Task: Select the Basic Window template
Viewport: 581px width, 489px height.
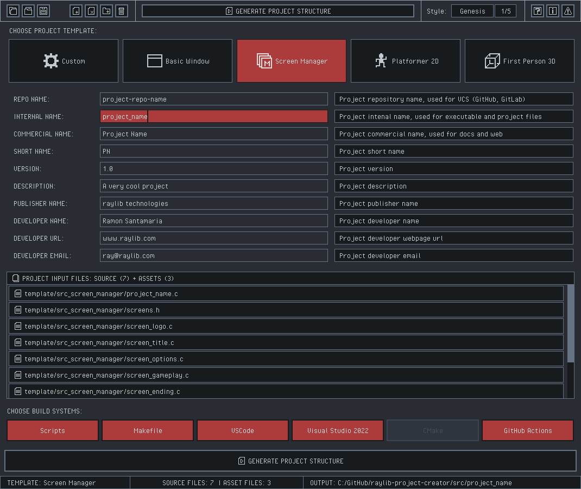Action: [x=178, y=61]
